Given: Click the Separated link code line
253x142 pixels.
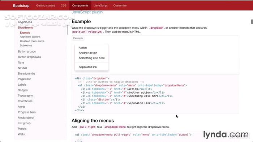Looking at the screenshot, I should pyautogui.click(x=123, y=103).
